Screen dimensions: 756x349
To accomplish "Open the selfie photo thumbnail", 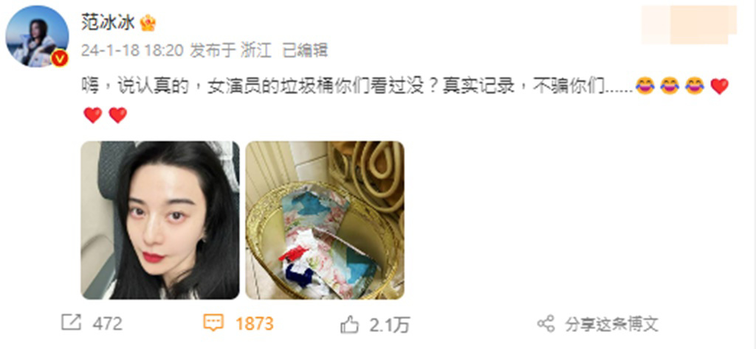I will 160,220.
